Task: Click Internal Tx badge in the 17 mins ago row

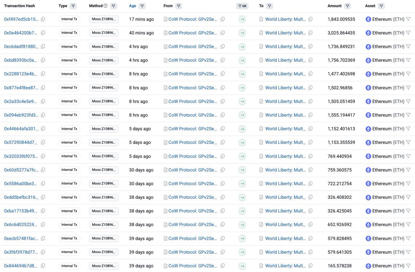Action: (x=69, y=19)
